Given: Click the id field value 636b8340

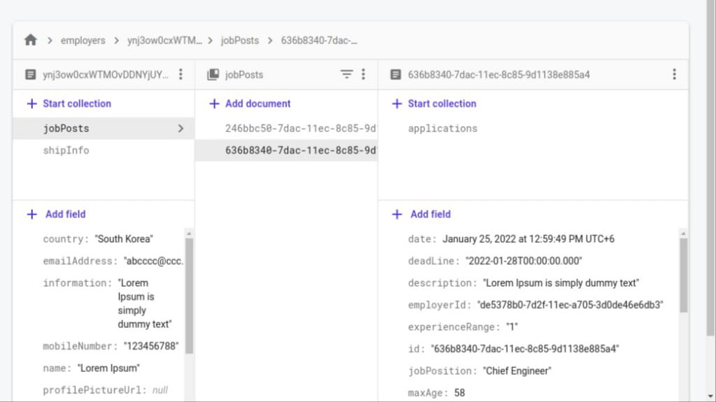Looking at the screenshot, I should 525,349.
